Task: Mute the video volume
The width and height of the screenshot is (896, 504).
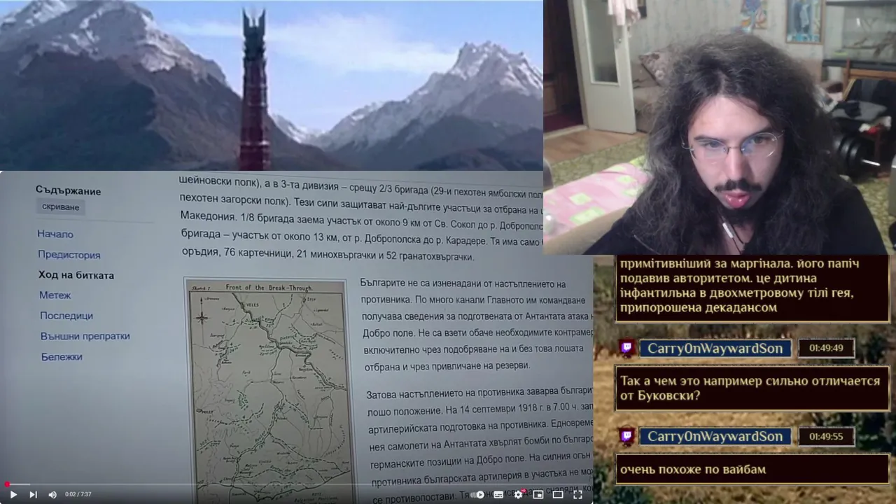Action: (x=52, y=494)
